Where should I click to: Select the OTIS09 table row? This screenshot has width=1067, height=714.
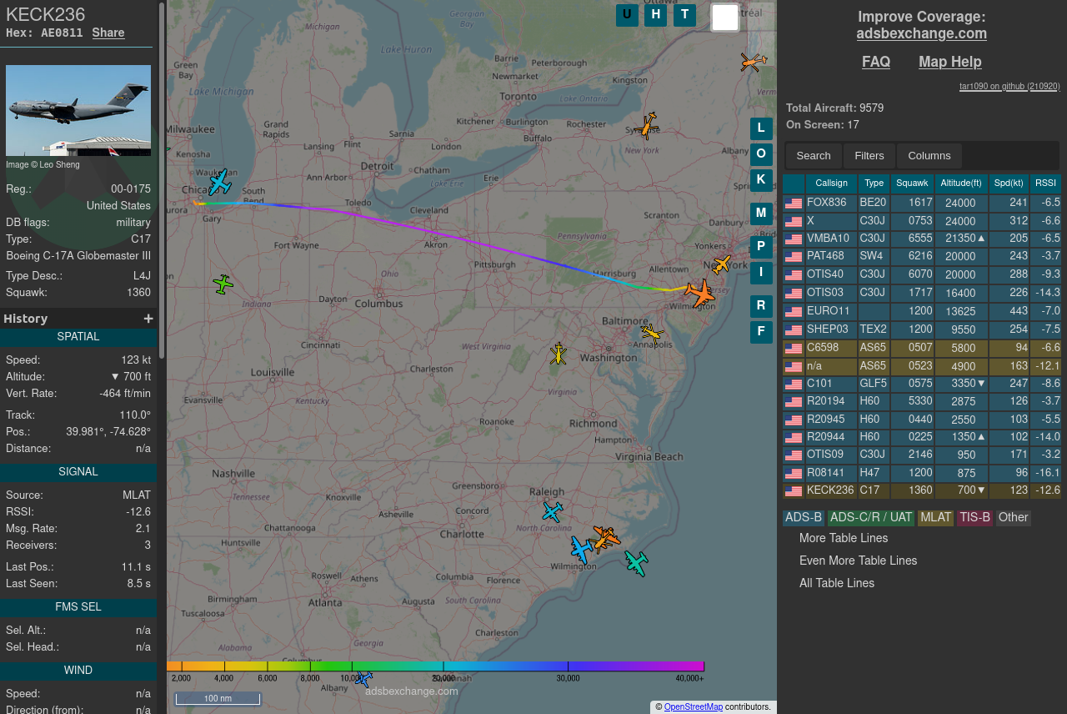(922, 455)
